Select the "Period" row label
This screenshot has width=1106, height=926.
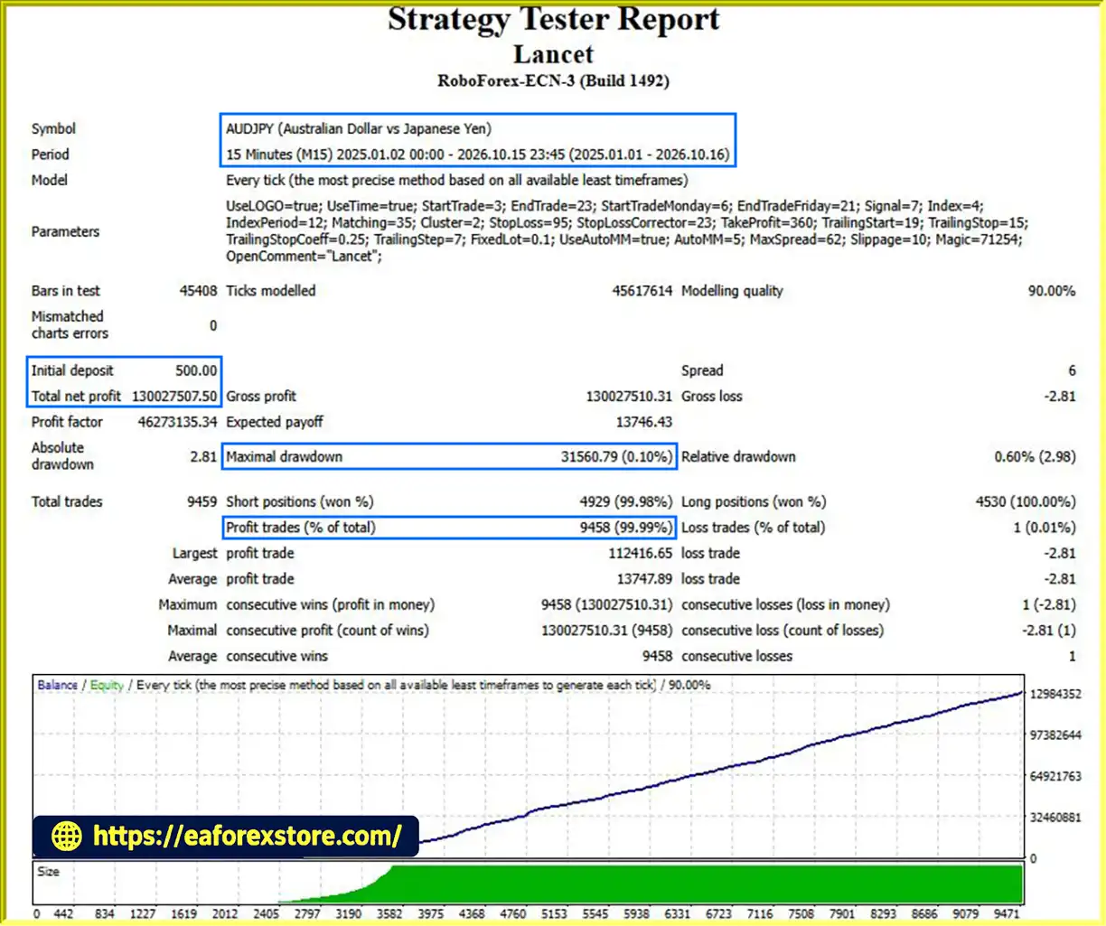pos(50,154)
